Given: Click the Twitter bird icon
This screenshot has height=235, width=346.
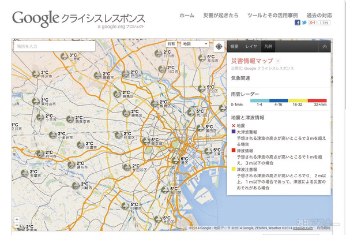Looking at the screenshot, I should pyautogui.click(x=304, y=23).
